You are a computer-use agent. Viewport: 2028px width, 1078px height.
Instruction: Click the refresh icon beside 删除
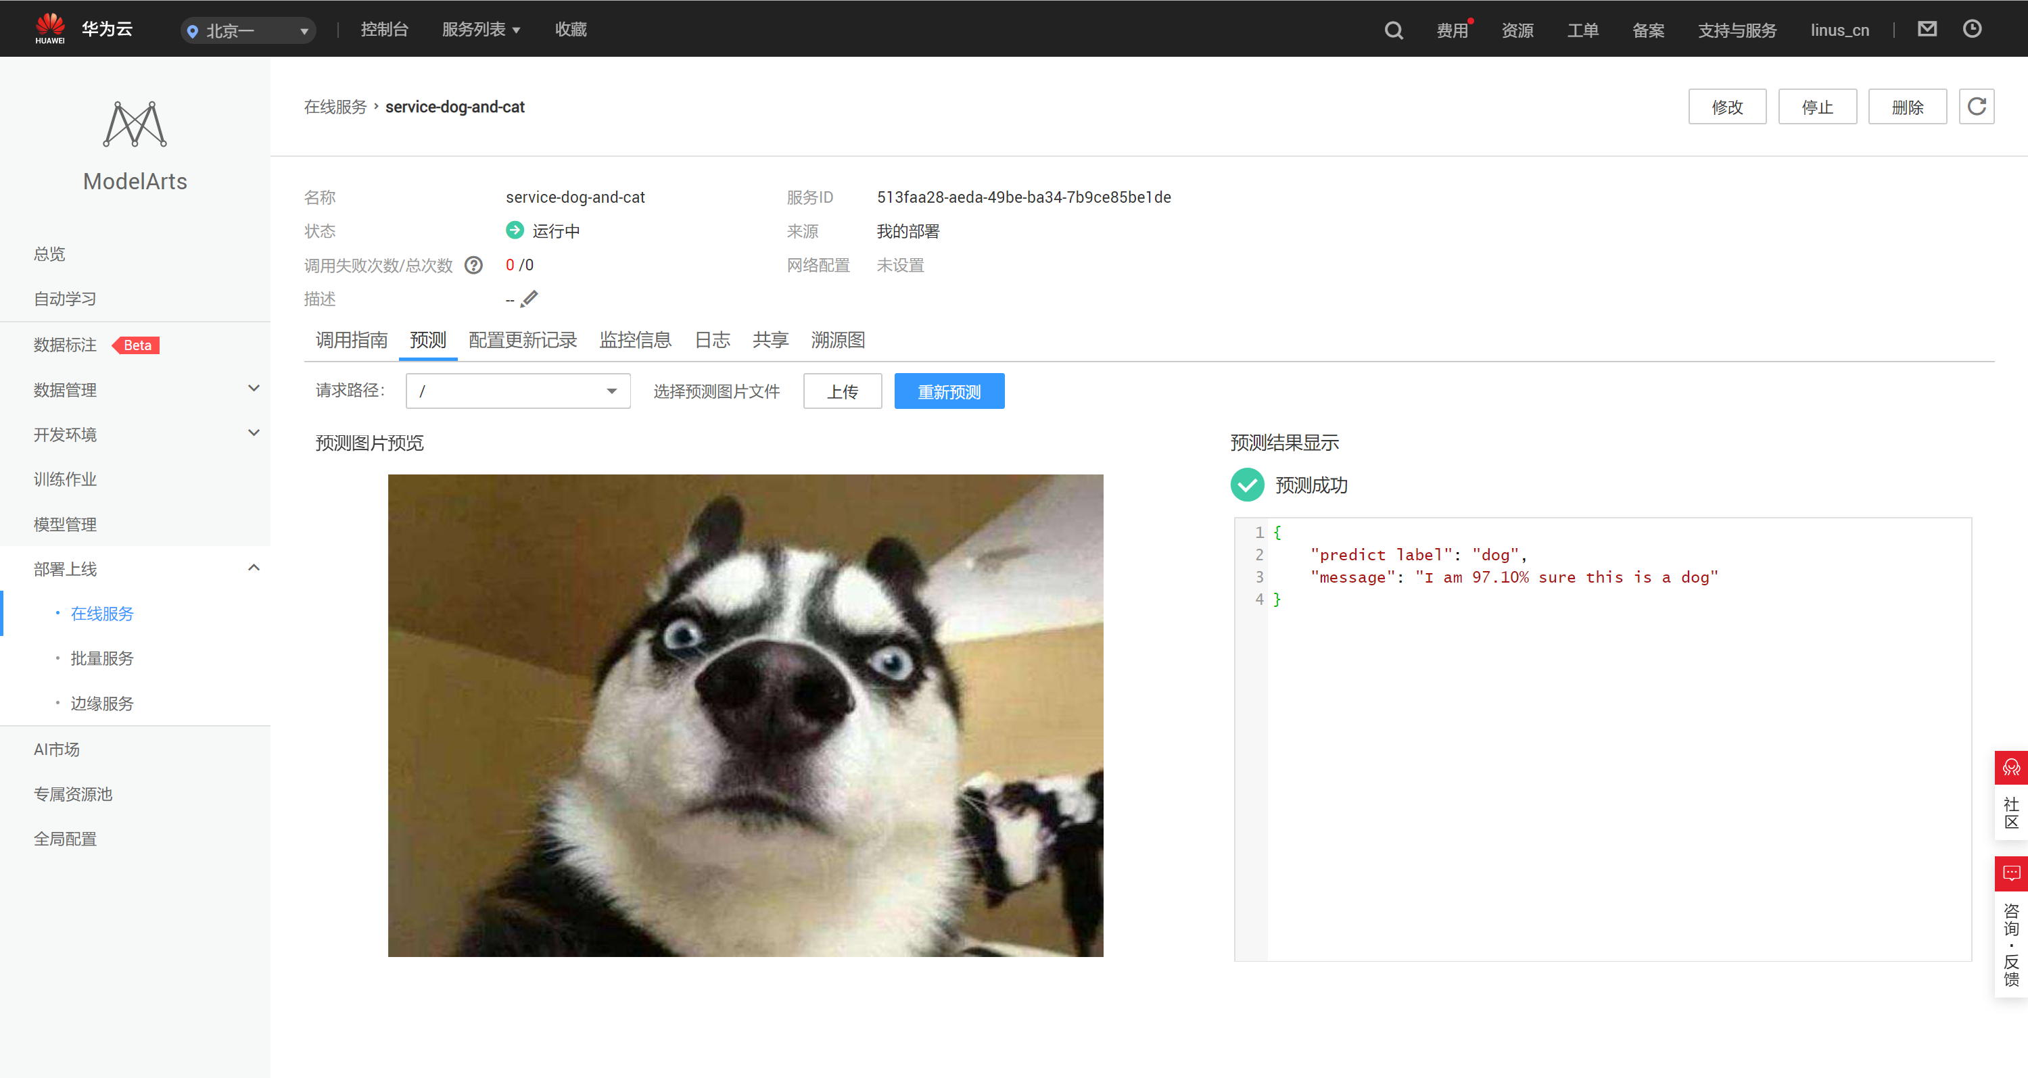[1976, 106]
